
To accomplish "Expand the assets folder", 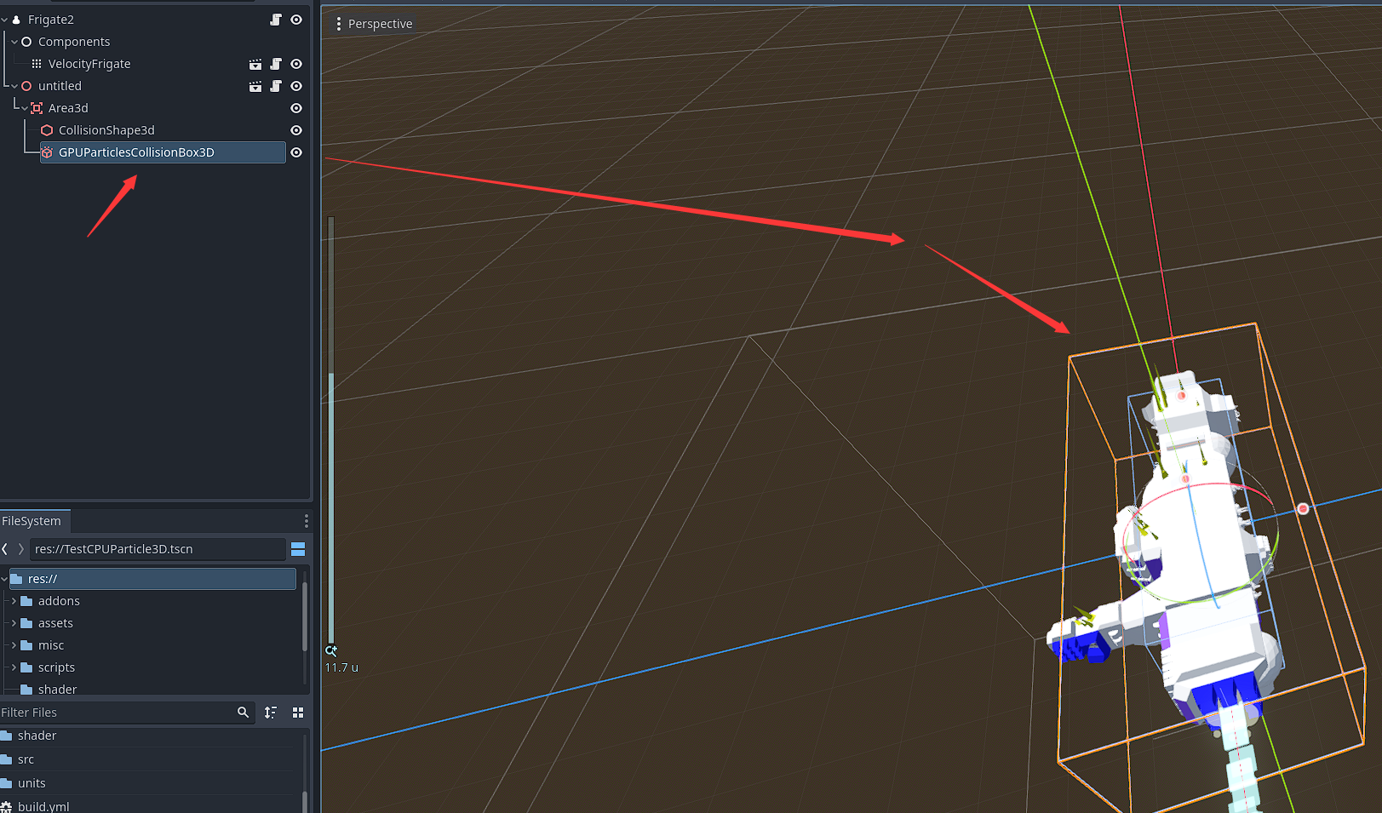I will (14, 623).
